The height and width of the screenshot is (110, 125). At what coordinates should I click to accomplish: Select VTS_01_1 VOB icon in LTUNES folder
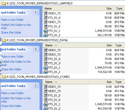pos(46,104)
